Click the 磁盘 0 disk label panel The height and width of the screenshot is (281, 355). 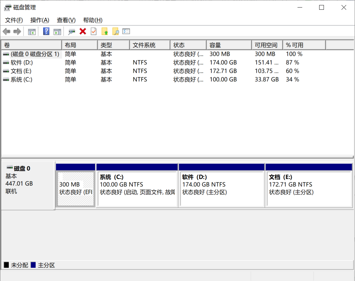28,185
